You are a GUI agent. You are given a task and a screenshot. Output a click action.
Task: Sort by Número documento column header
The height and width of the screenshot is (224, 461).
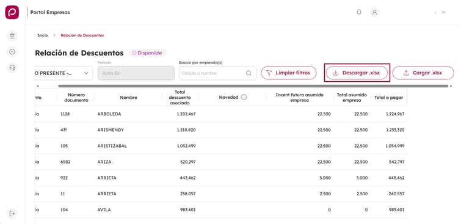point(76,97)
